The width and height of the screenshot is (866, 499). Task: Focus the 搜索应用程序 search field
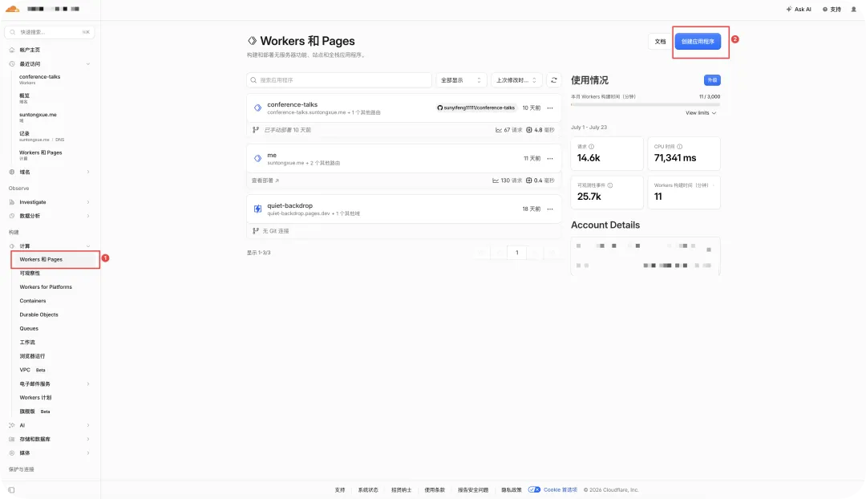339,80
